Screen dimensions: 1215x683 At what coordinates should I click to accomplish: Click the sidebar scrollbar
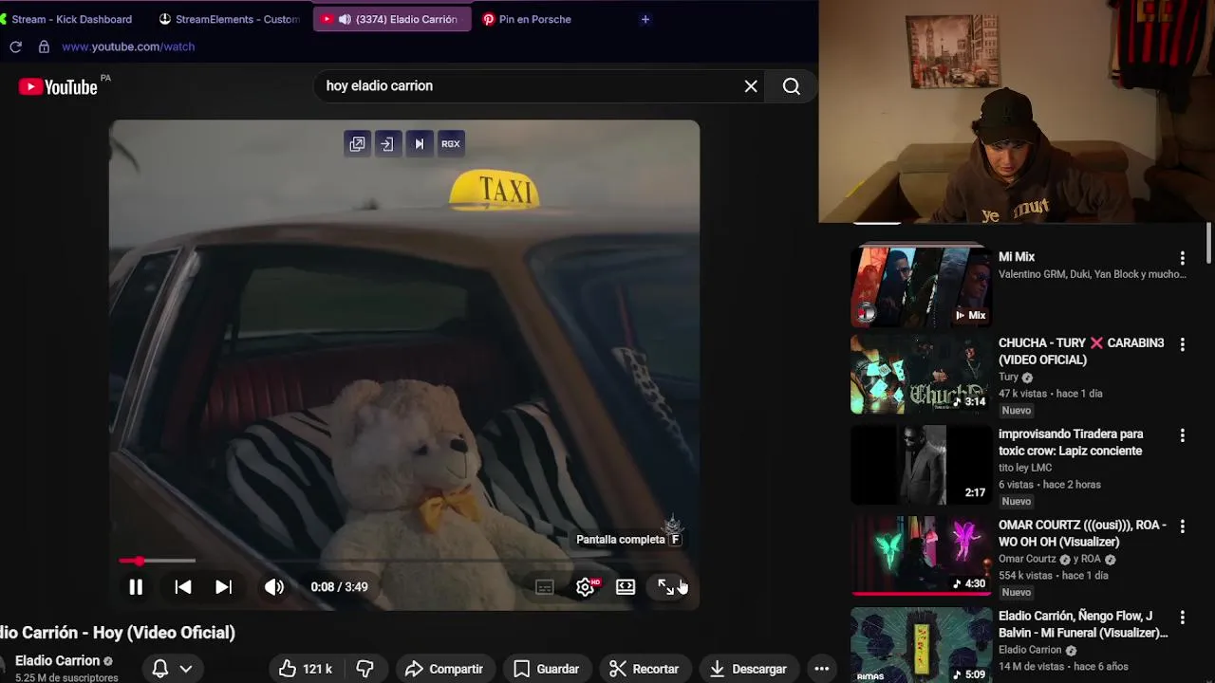(x=1208, y=243)
